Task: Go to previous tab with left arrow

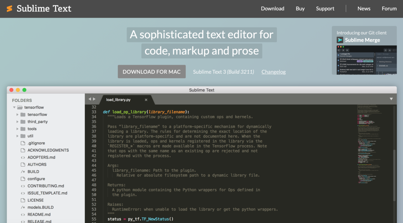Action: [x=90, y=99]
